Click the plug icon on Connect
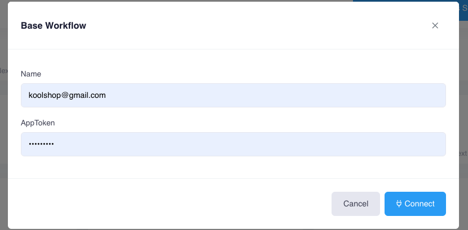468x230 pixels. click(399, 204)
